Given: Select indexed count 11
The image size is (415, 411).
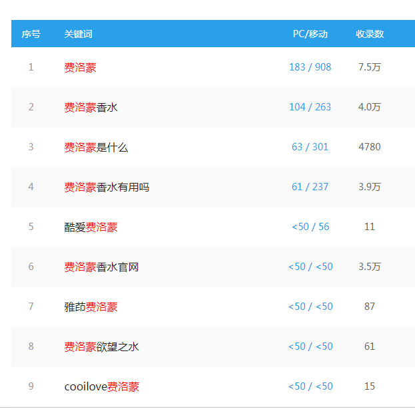Looking at the screenshot, I should click(x=370, y=227).
